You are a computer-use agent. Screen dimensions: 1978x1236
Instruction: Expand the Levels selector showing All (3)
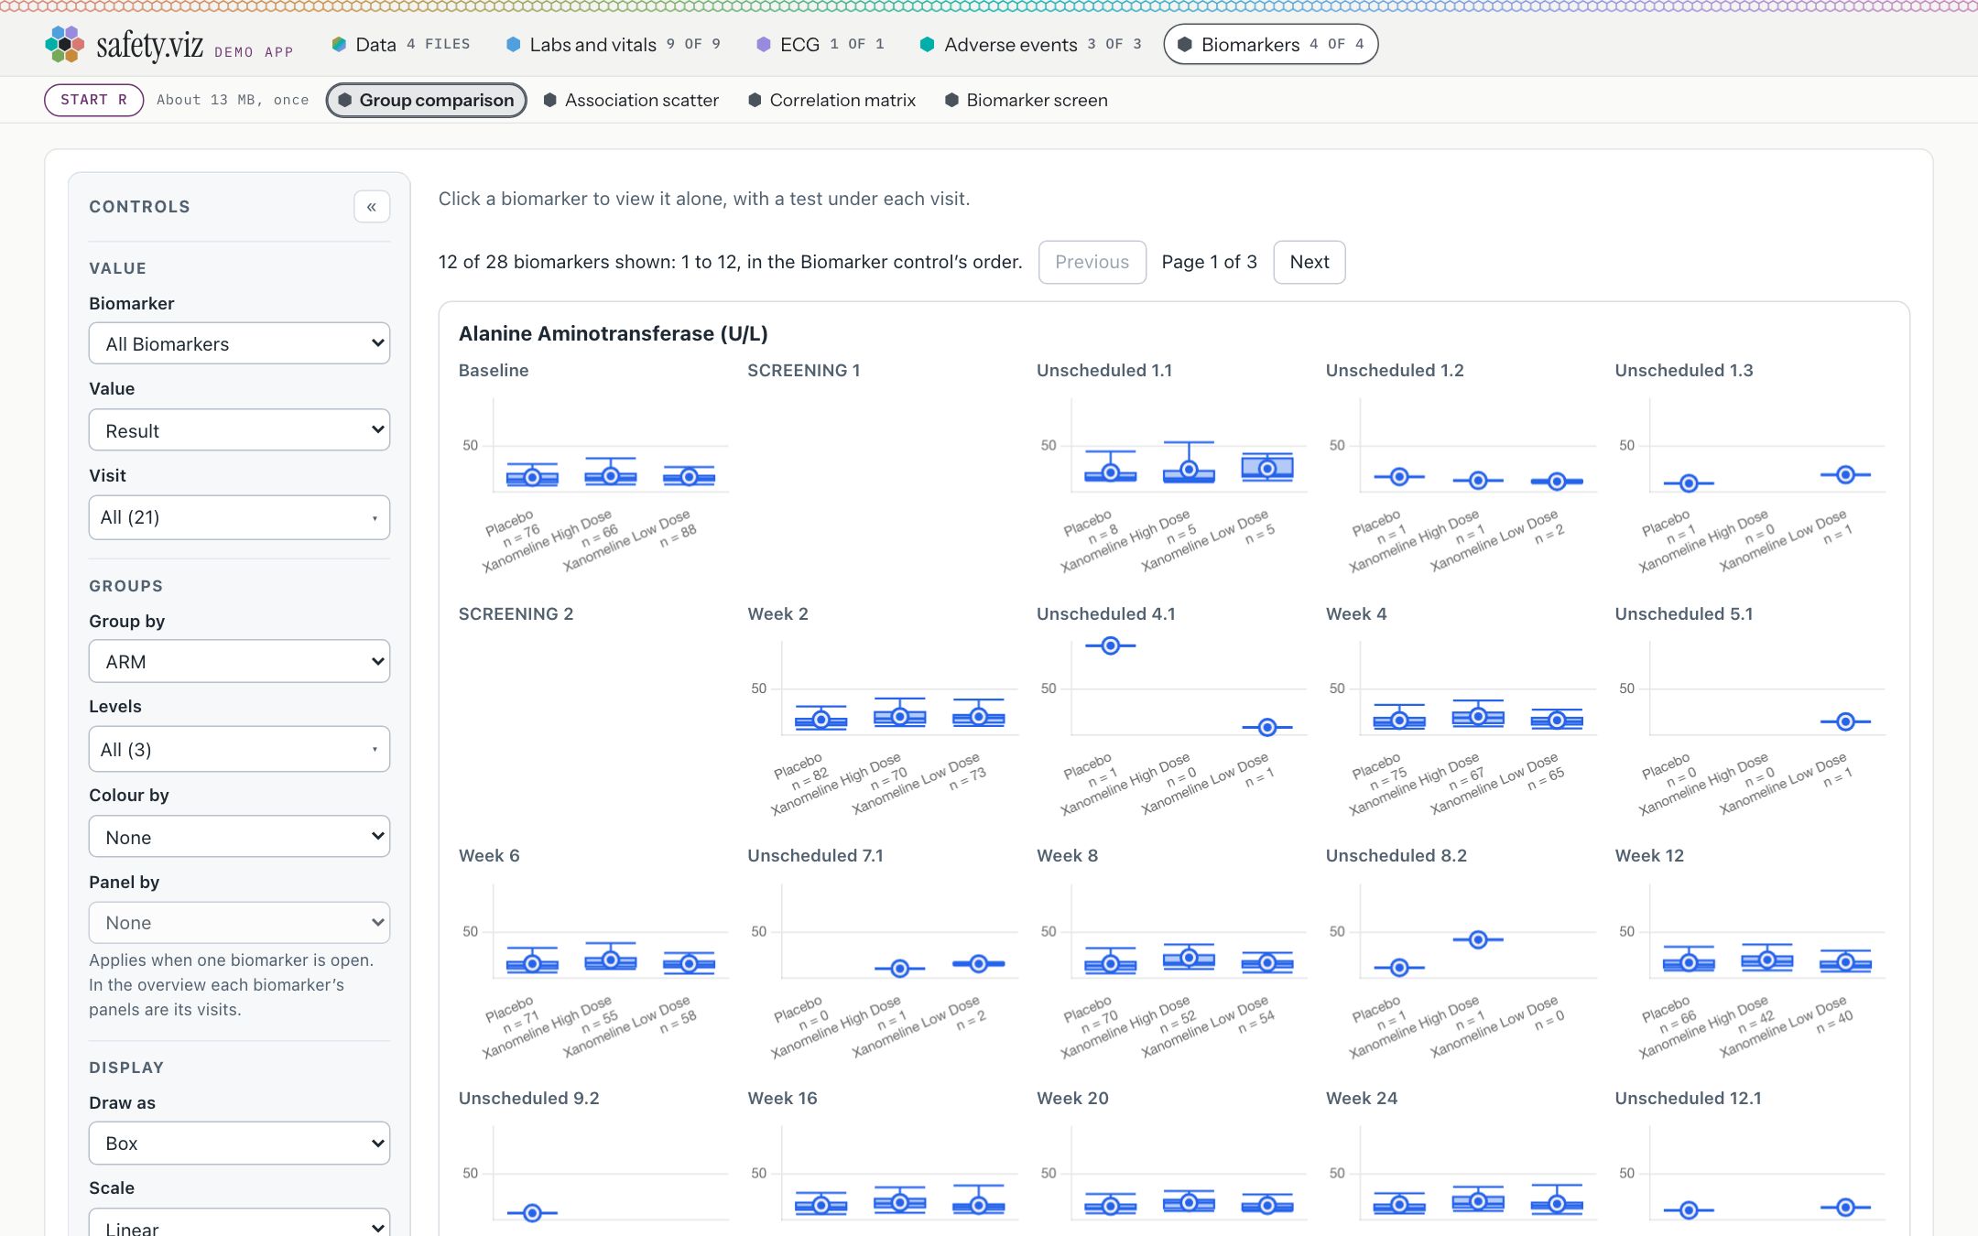click(x=239, y=749)
